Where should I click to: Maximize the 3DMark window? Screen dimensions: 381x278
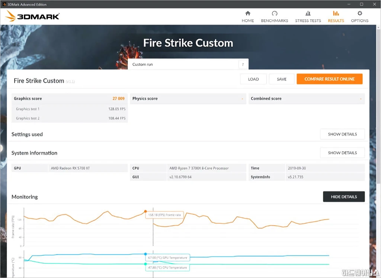pos(362,4)
